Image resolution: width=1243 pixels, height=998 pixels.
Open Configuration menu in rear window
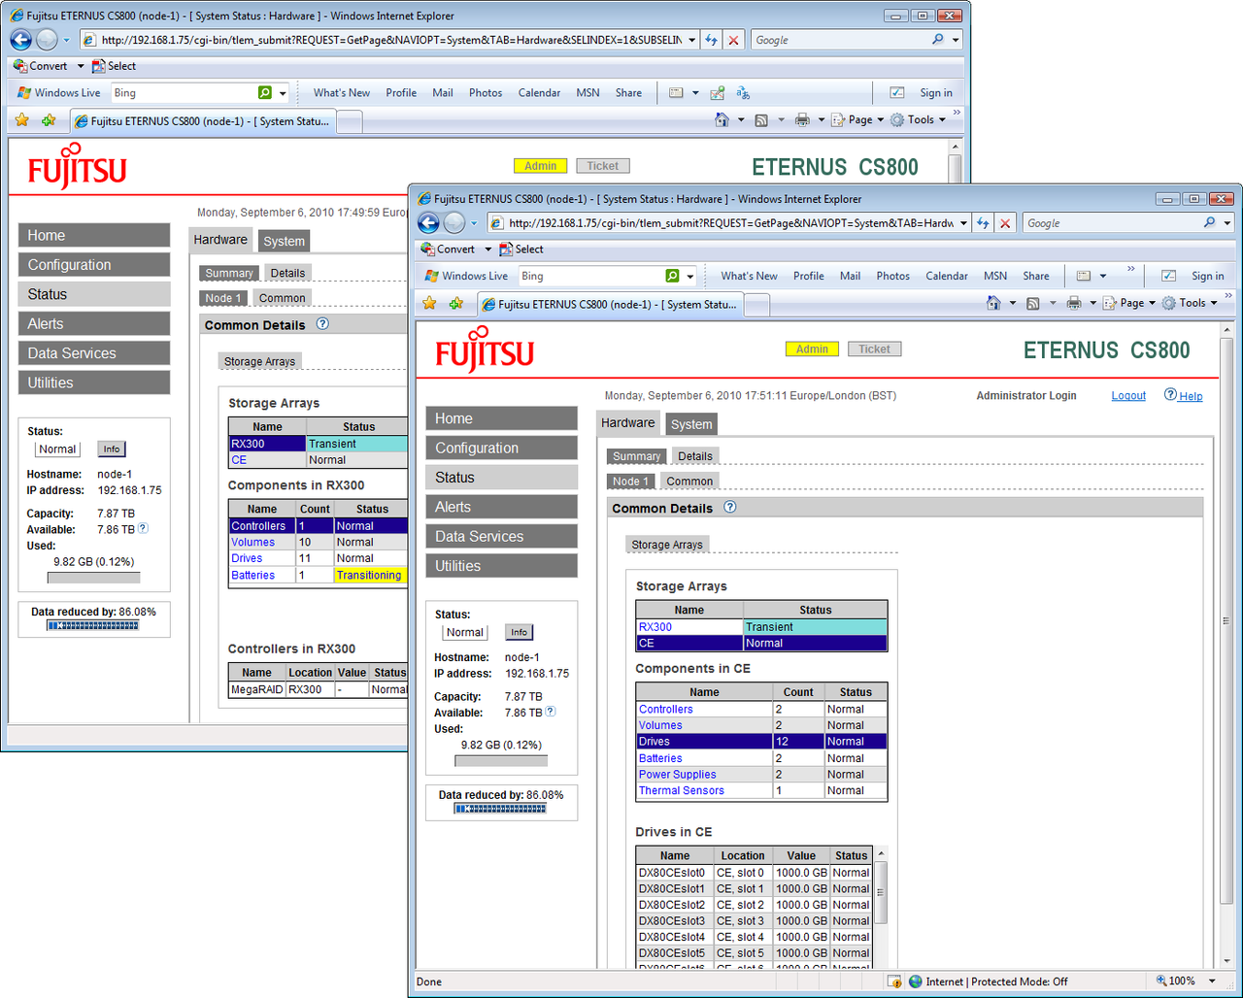coord(93,265)
